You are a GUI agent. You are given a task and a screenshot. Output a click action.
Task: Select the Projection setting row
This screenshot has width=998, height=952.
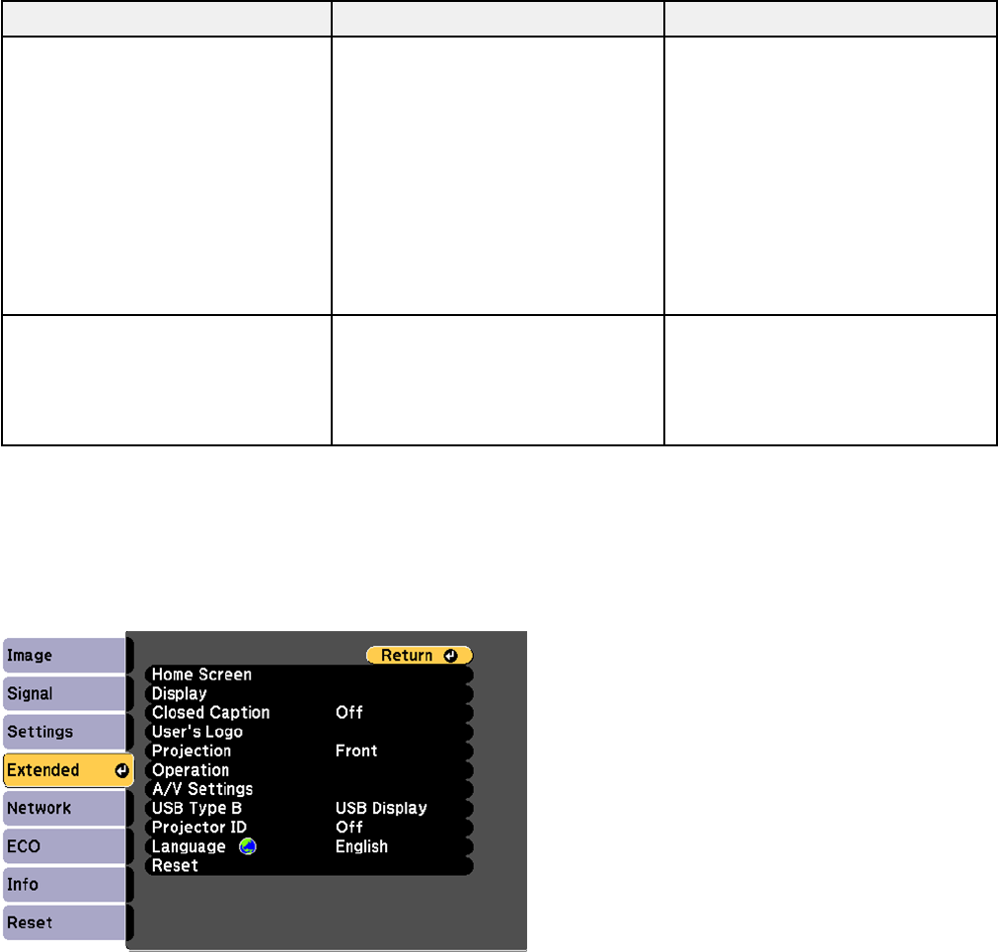pyautogui.click(x=309, y=751)
